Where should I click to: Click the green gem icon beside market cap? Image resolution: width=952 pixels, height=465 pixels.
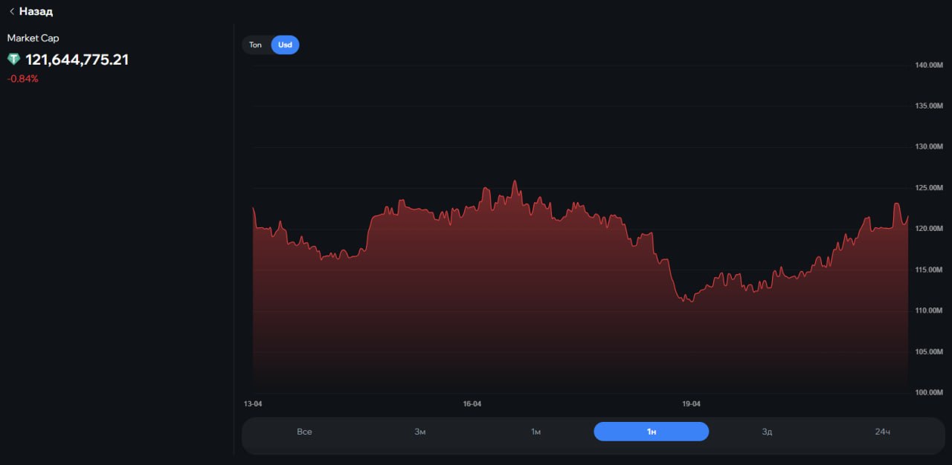[x=14, y=59]
